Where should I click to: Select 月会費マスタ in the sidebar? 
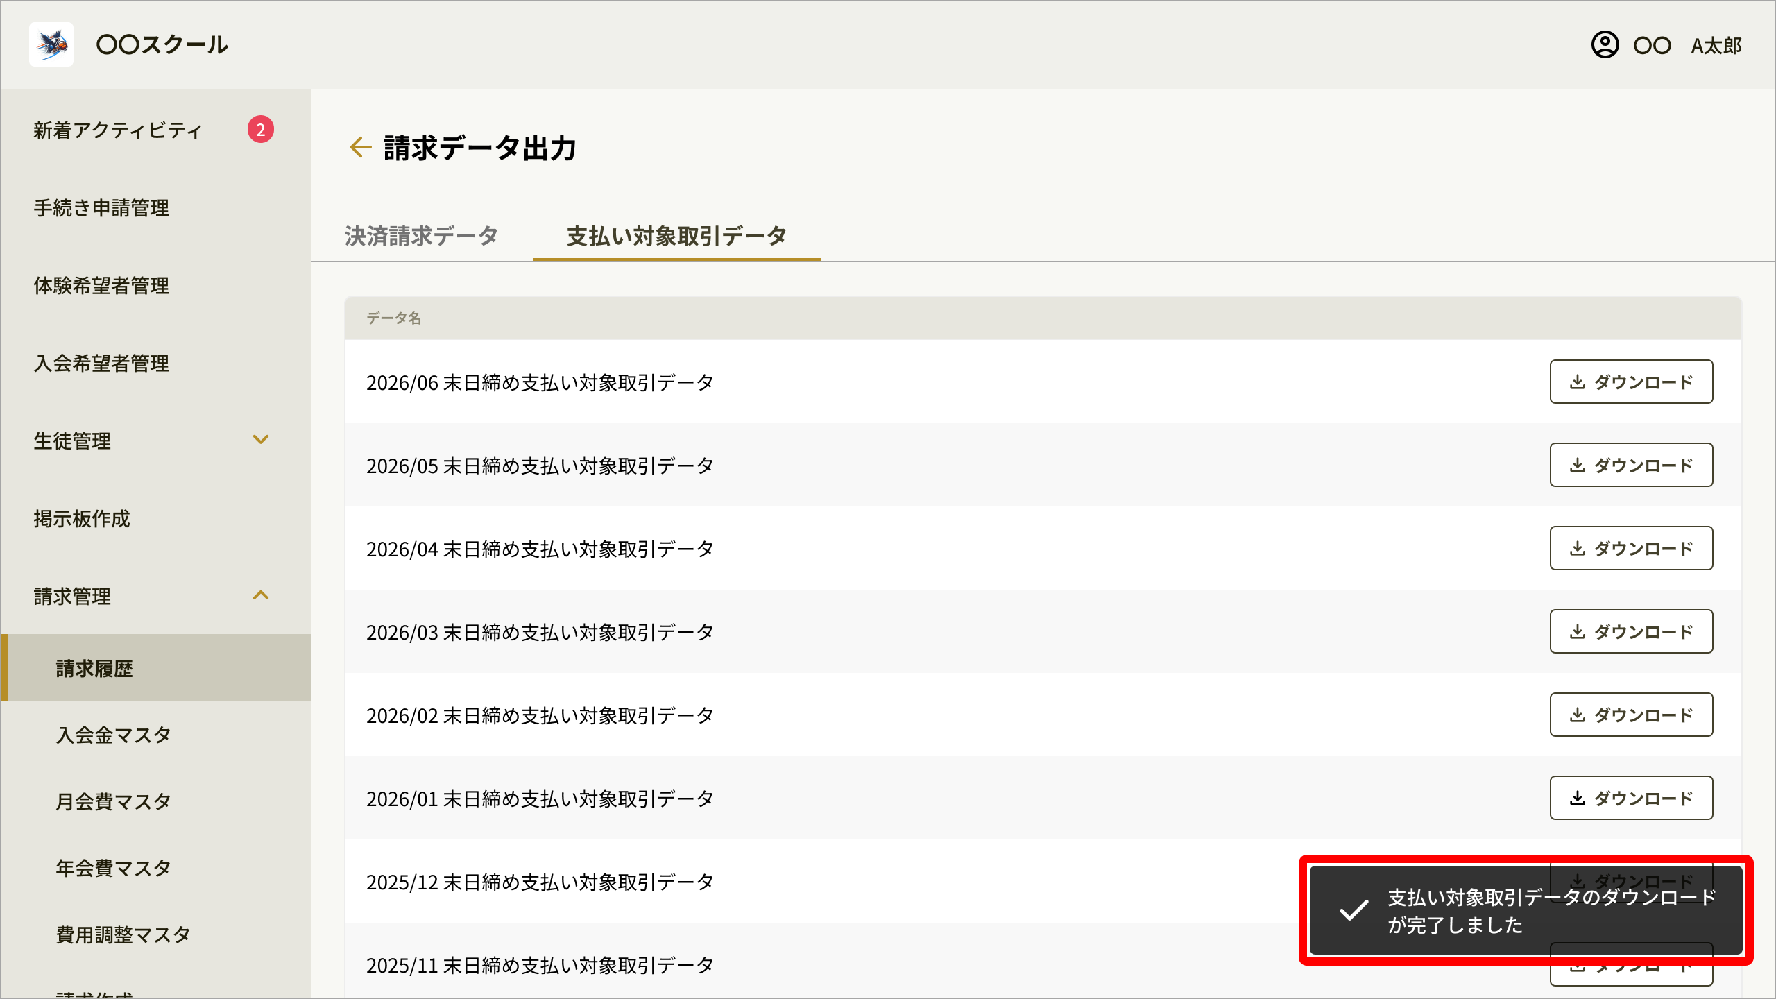pyautogui.click(x=113, y=801)
